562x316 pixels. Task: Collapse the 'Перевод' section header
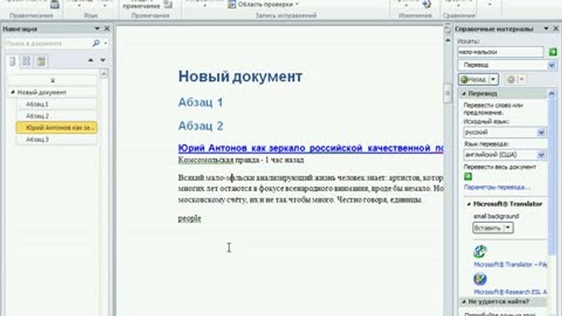[x=464, y=94]
